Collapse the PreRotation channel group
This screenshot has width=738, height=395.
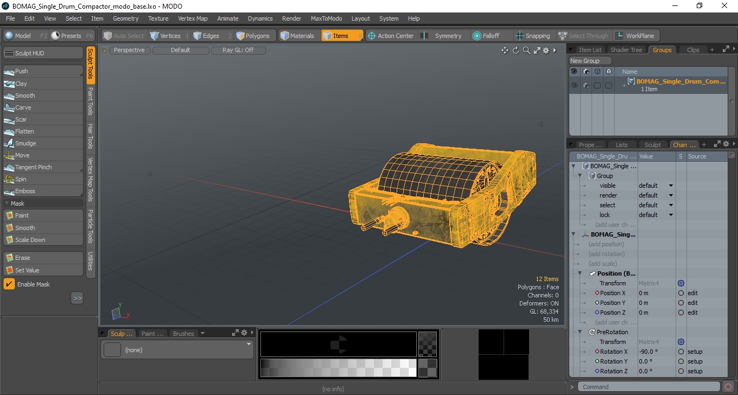pos(580,332)
